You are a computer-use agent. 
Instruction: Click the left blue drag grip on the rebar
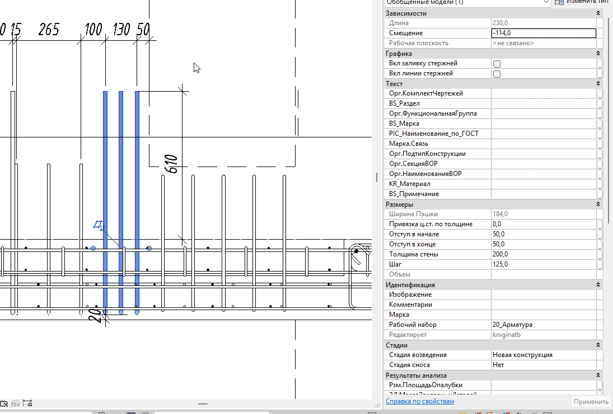pos(93,248)
